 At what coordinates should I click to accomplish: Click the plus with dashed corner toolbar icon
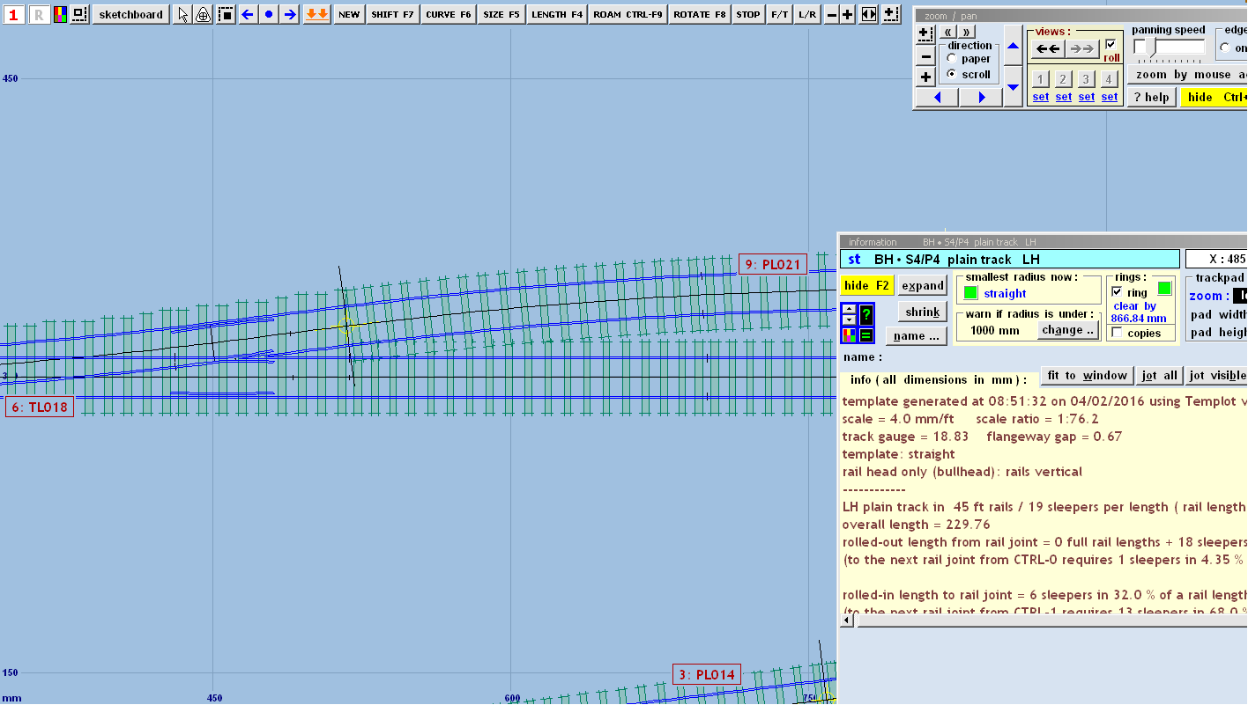click(891, 14)
